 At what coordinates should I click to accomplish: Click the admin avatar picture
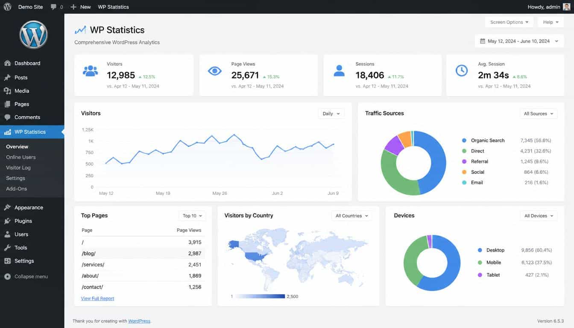pos(566,7)
